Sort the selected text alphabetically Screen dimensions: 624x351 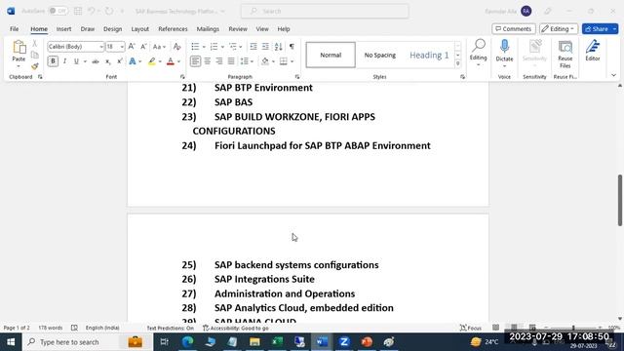(279, 47)
